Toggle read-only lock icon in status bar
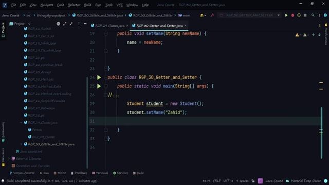 (253, 181)
